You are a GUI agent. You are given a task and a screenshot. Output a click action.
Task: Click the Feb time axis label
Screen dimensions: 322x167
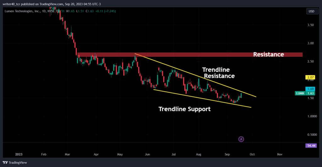(44, 154)
